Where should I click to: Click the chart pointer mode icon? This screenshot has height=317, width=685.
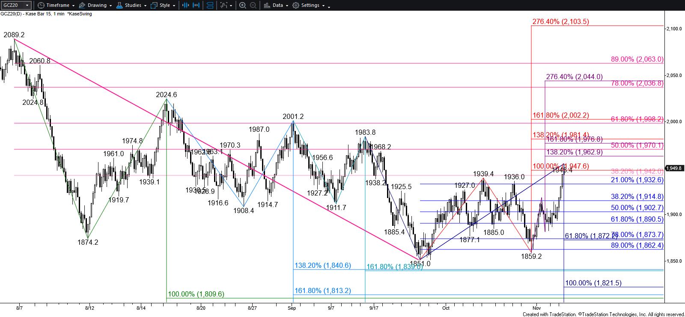[x=223, y=6]
